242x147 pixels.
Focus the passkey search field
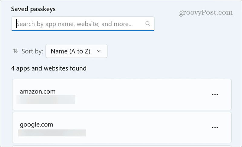click(x=79, y=24)
